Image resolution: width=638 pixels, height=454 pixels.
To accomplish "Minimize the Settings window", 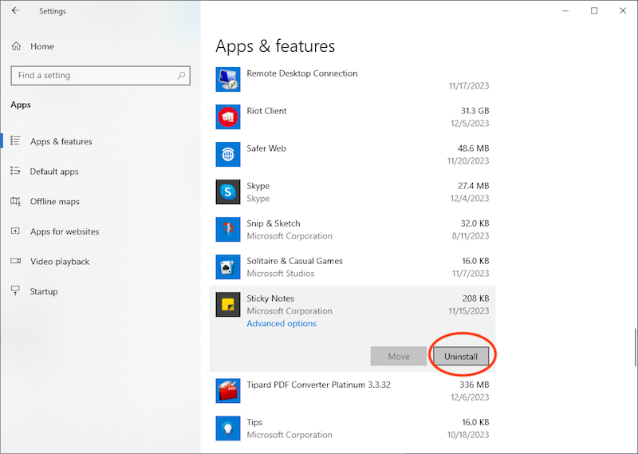I will tap(565, 10).
